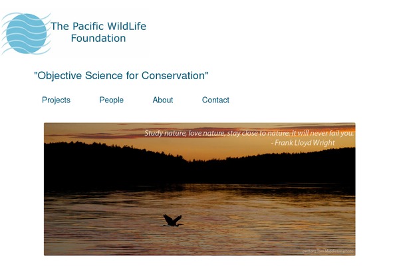
Task: Click the blue wave circle logo
Action: coord(25,33)
